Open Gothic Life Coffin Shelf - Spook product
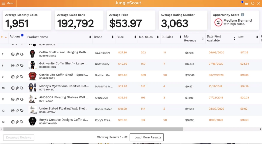Viewport: 262px width, 144px height. [63, 75]
